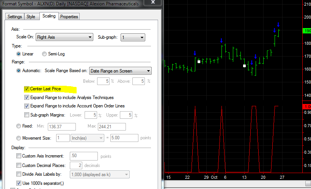Click the movement points field 5.00

124,138
